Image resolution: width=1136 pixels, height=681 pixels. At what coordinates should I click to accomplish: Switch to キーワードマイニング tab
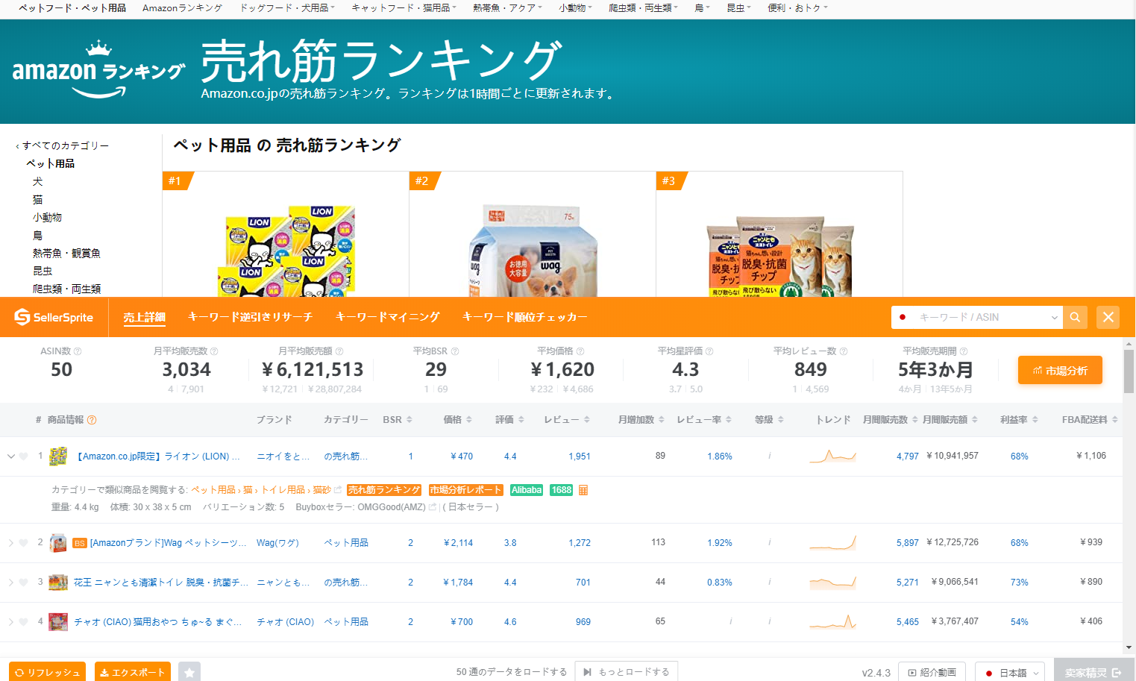click(x=387, y=317)
